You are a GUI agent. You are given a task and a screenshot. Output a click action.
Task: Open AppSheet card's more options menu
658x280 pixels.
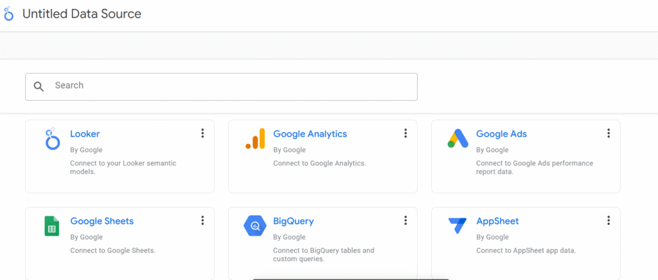coord(609,220)
